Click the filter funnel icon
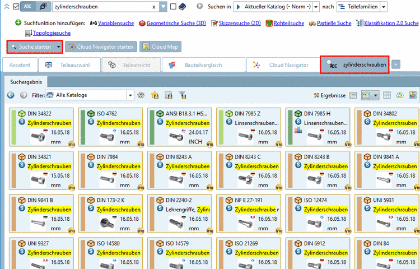The image size is (420, 269). pos(183,95)
